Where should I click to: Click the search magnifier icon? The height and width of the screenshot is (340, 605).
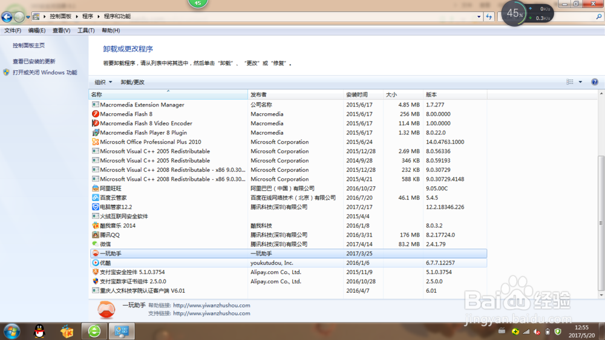click(x=599, y=16)
